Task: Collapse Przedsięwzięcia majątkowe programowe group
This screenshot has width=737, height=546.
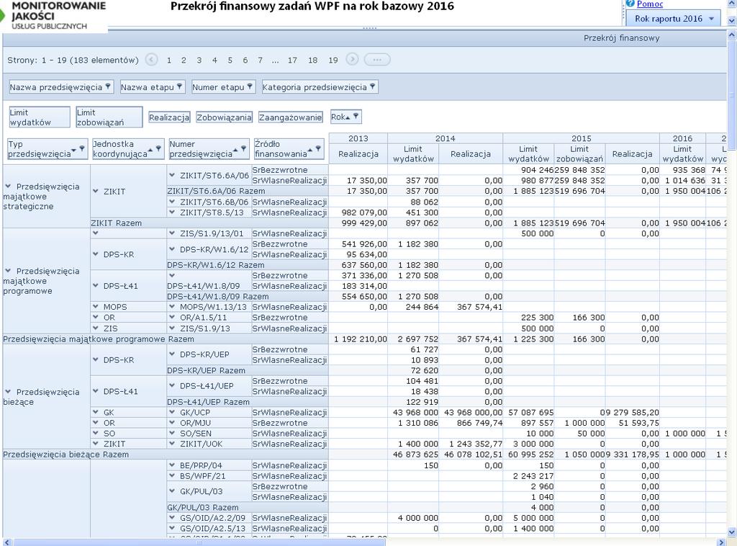Action: pos(8,271)
